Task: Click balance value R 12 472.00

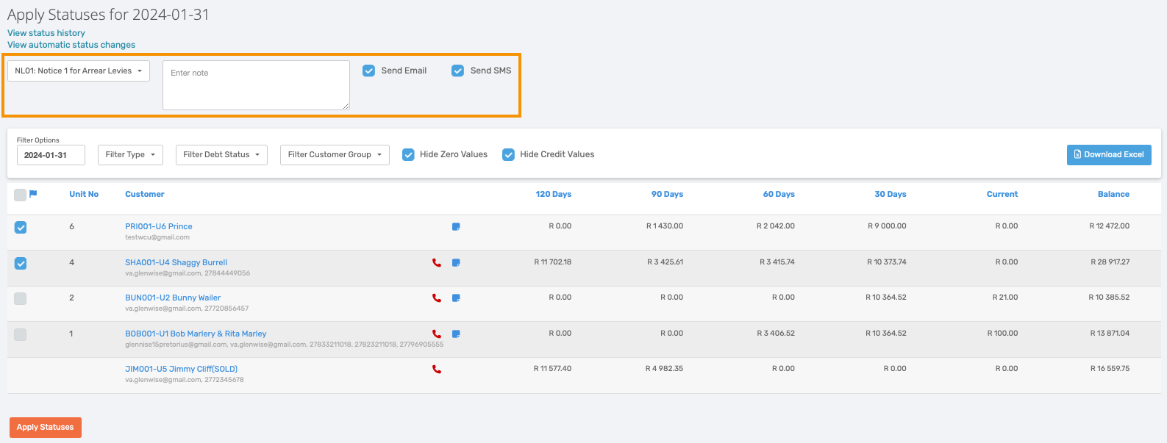Action: click(1109, 226)
